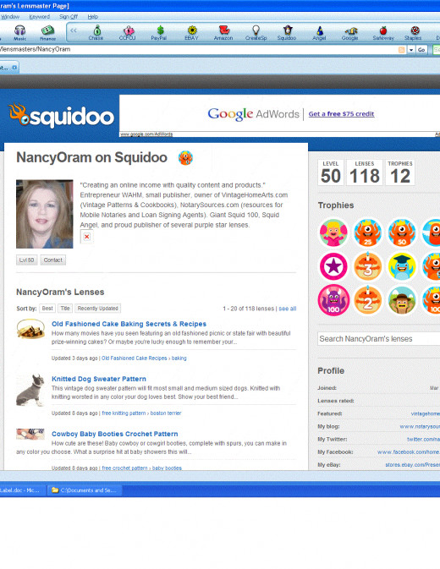This screenshot has height=569, width=440.
Task: Click the baking tag link
Action: tap(179, 358)
